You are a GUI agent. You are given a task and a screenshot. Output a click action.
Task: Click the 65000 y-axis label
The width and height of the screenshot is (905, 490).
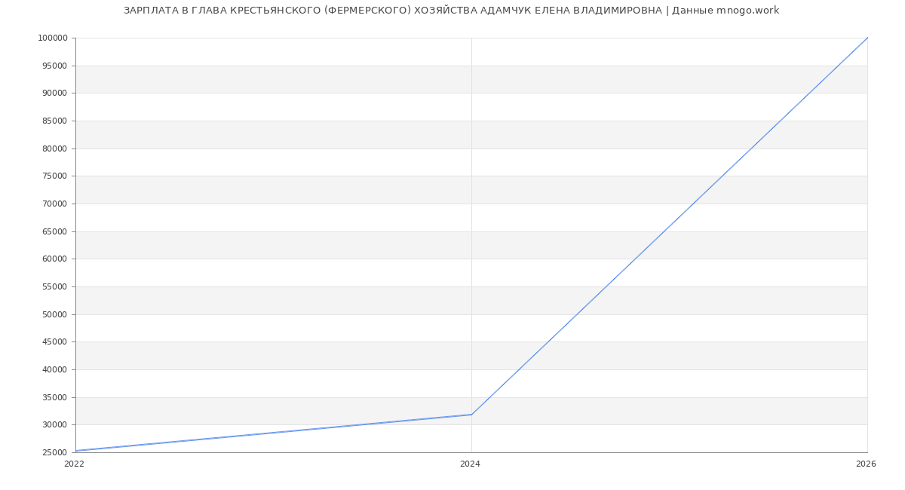tap(54, 231)
